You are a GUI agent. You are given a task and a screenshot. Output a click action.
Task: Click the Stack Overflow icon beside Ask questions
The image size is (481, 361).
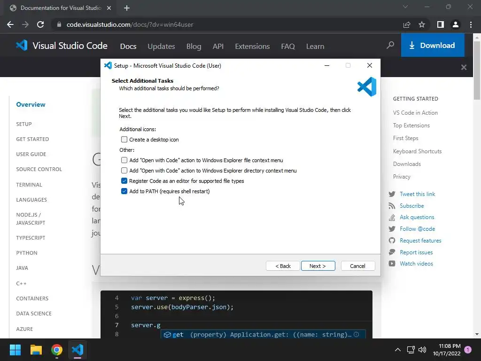pos(392,217)
